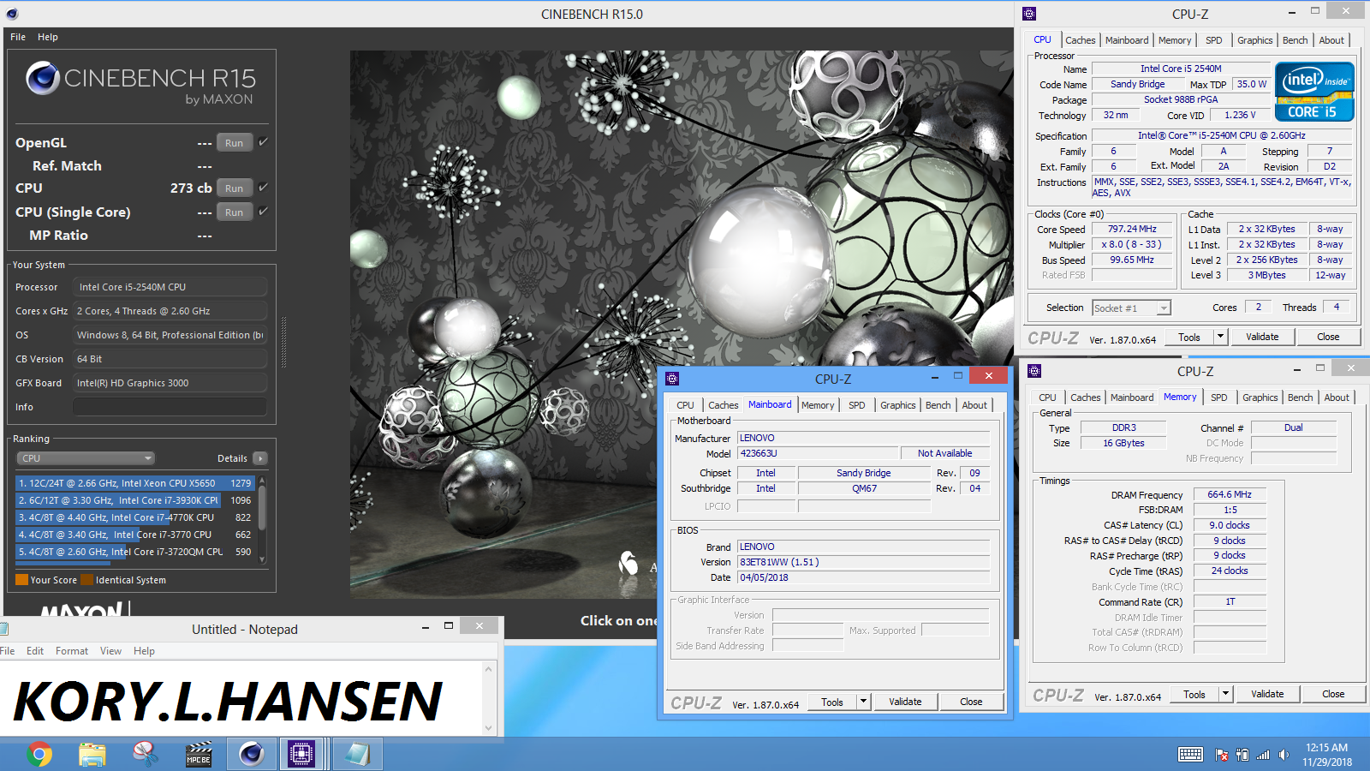Open the Ranking CPU dropdown

(86, 458)
